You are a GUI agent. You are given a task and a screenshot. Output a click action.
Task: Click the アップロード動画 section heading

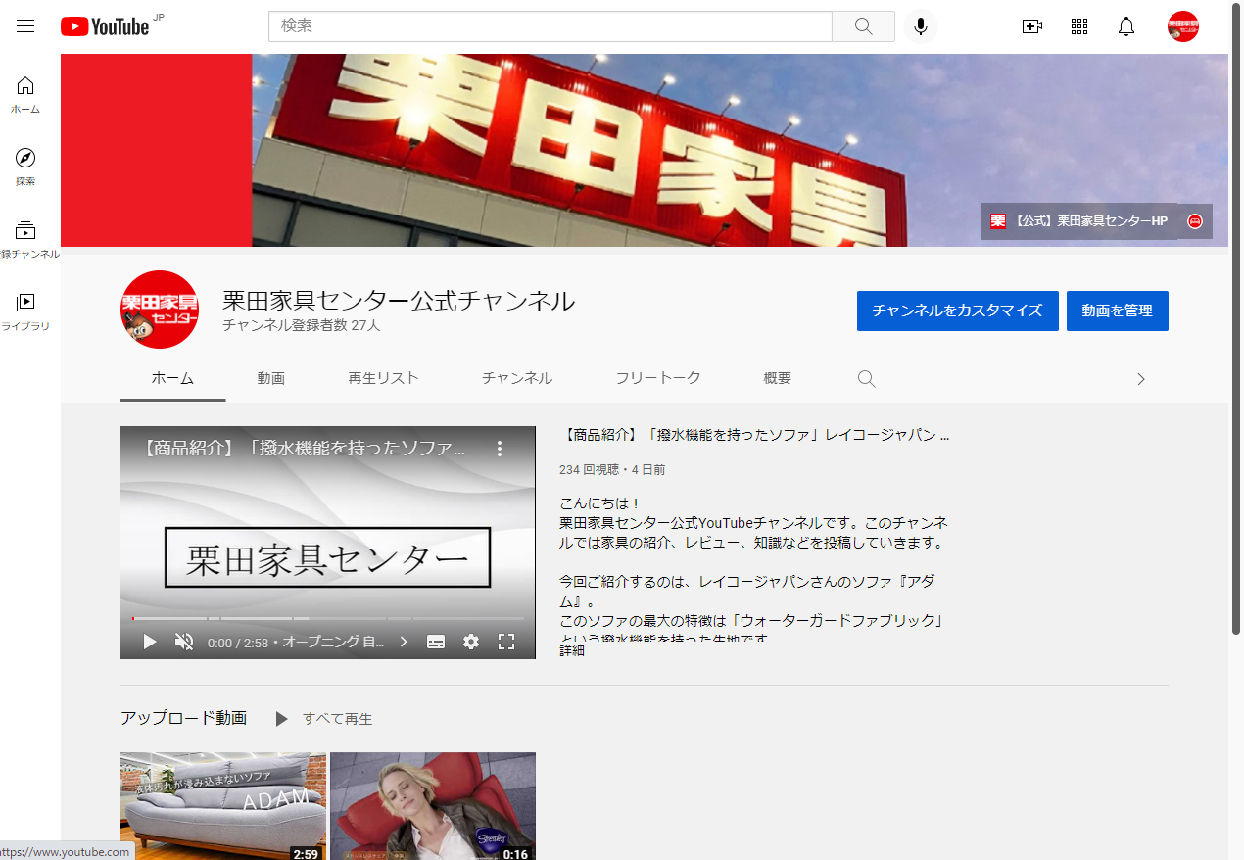pos(183,718)
